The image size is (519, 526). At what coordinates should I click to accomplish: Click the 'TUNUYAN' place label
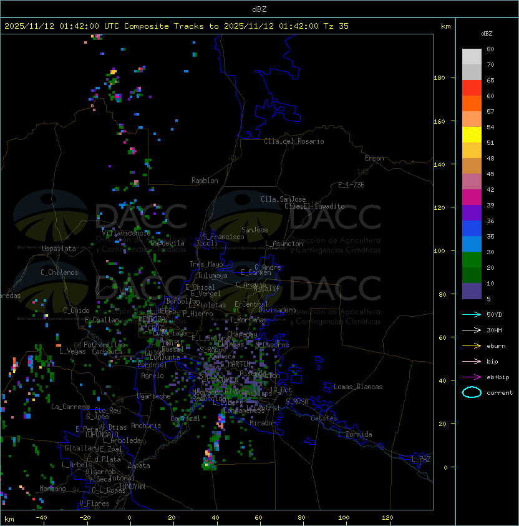click(x=132, y=487)
